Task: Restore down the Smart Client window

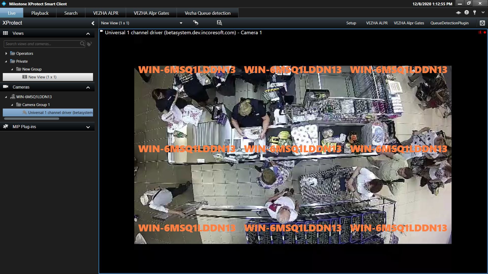Action: [469, 4]
